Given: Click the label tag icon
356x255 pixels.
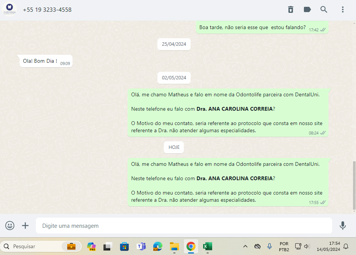Looking at the screenshot, I should [307, 9].
